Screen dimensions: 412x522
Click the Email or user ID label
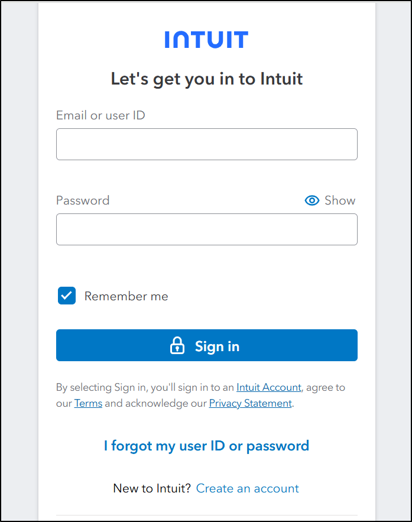[x=100, y=115]
